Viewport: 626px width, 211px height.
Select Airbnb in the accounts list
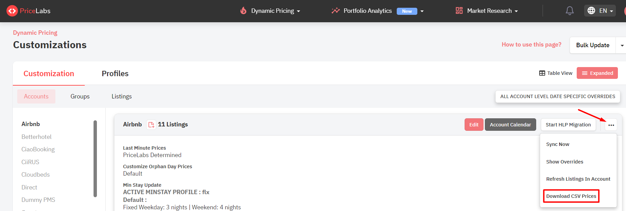point(31,124)
